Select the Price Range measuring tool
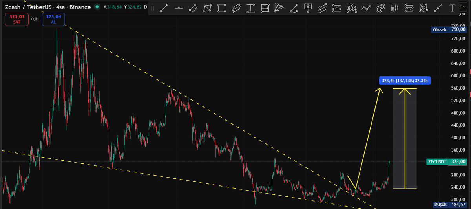471x209 pixels. (x=250, y=7)
